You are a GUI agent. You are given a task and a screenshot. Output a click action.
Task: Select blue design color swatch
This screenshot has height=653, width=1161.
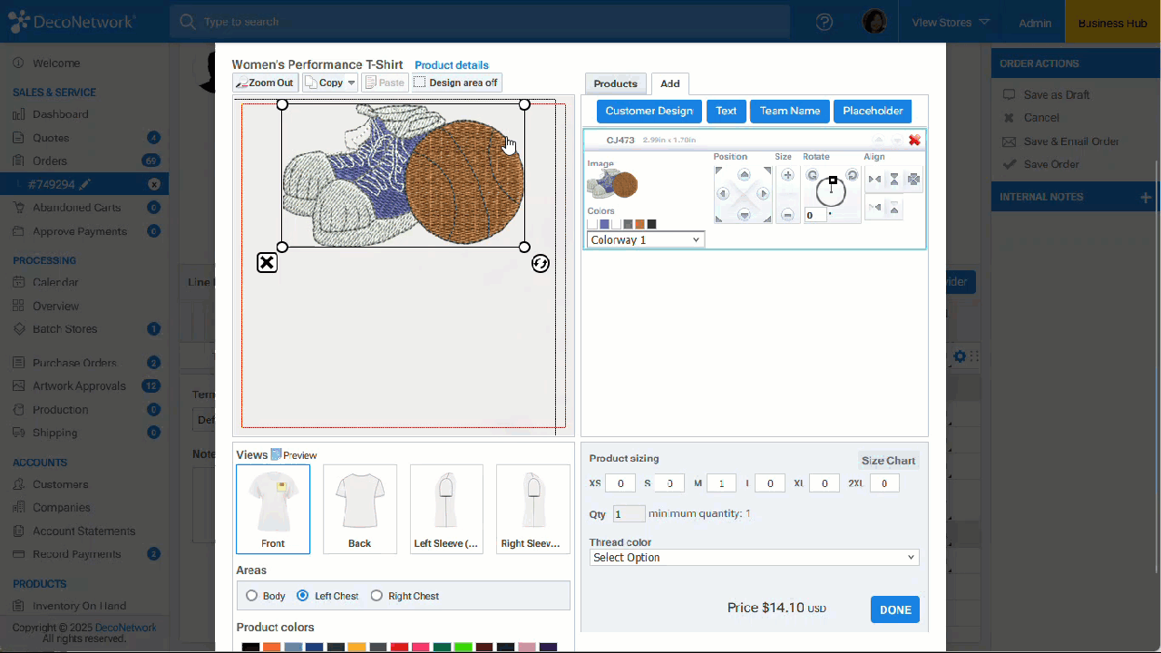pos(604,224)
